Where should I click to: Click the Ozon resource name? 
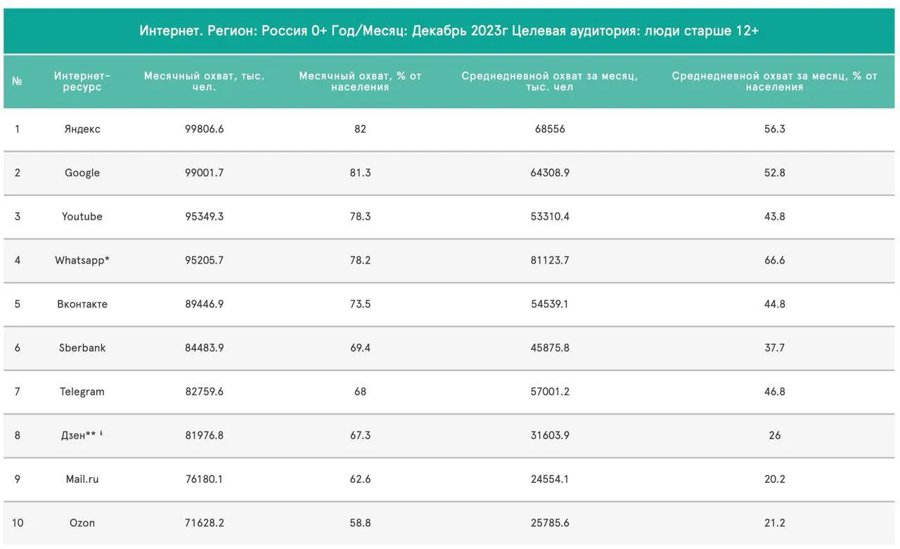82,523
